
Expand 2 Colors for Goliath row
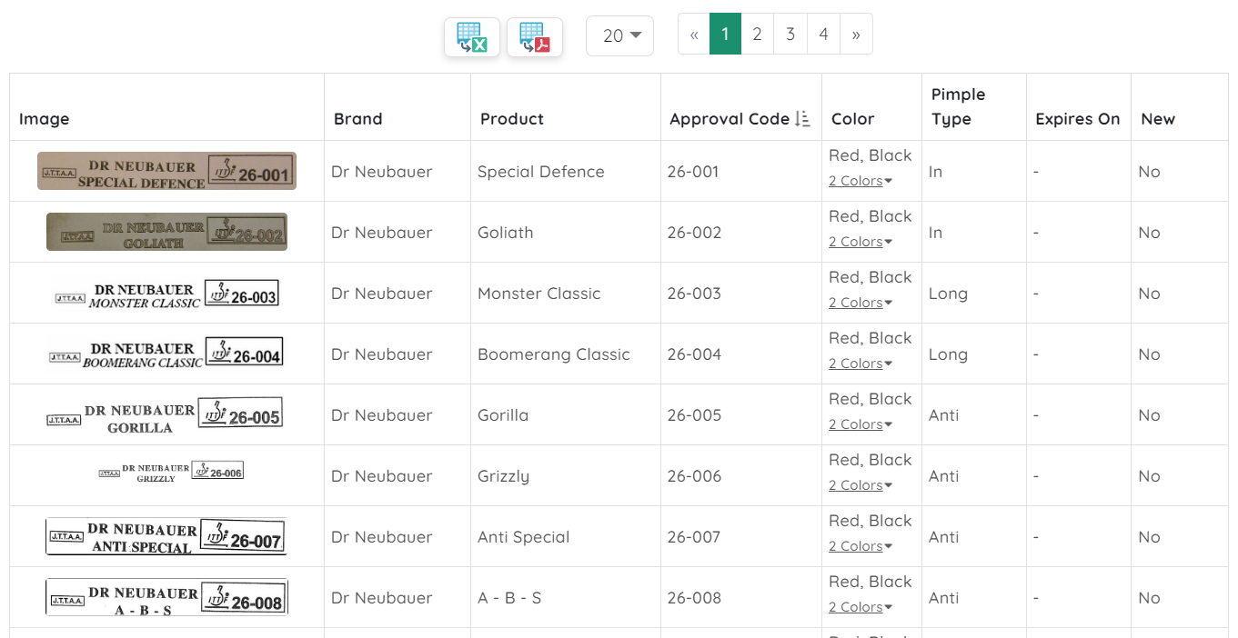[x=860, y=242]
